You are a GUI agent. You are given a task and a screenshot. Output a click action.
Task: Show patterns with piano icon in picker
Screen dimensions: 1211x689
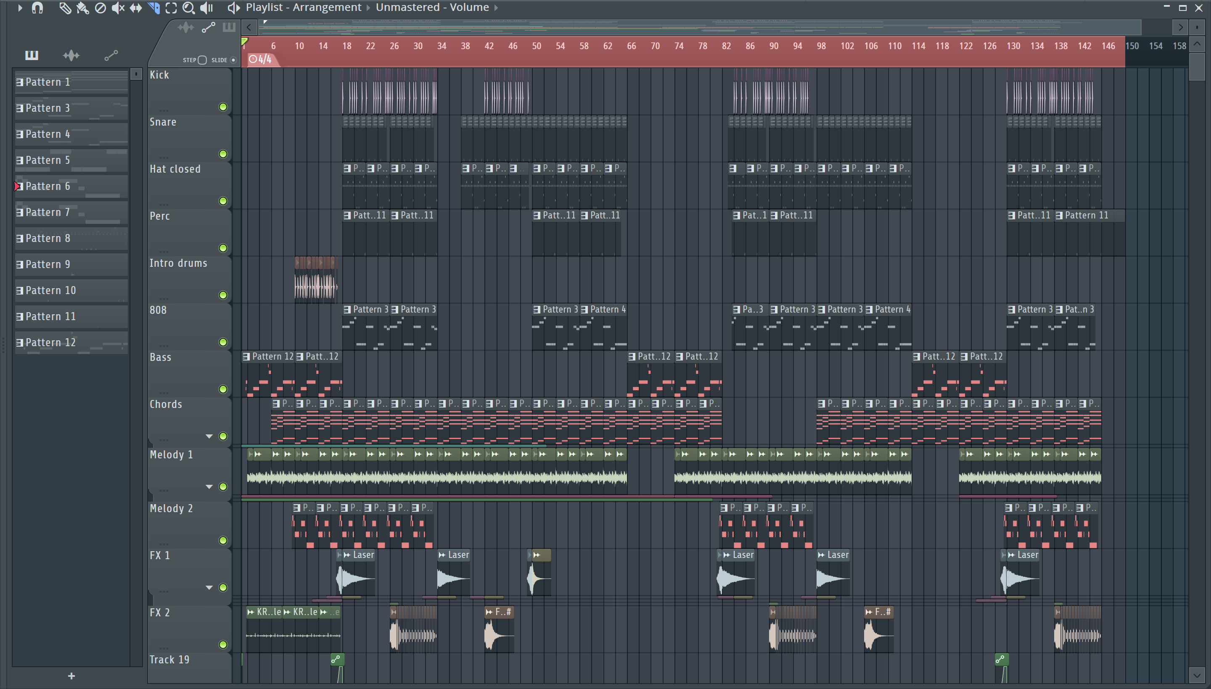pyautogui.click(x=32, y=55)
